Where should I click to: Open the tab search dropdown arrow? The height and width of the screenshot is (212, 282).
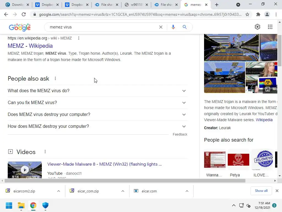click(x=238, y=5)
